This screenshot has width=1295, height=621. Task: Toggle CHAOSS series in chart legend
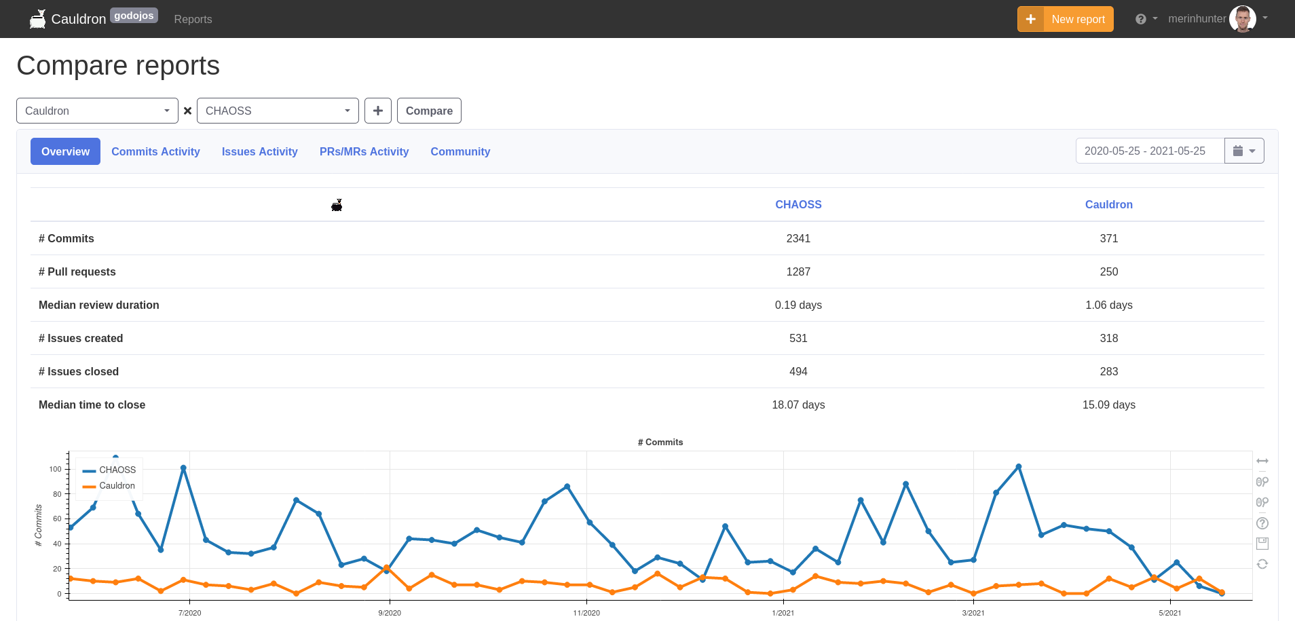[109, 470]
